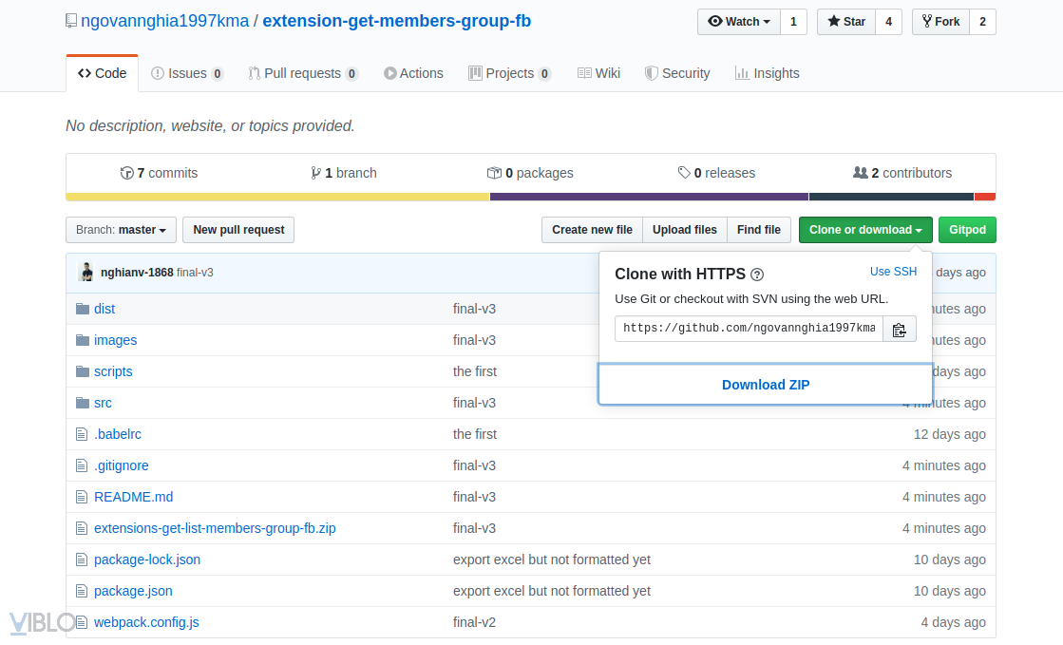
Task: Click the releases tag icon
Action: 684,173
